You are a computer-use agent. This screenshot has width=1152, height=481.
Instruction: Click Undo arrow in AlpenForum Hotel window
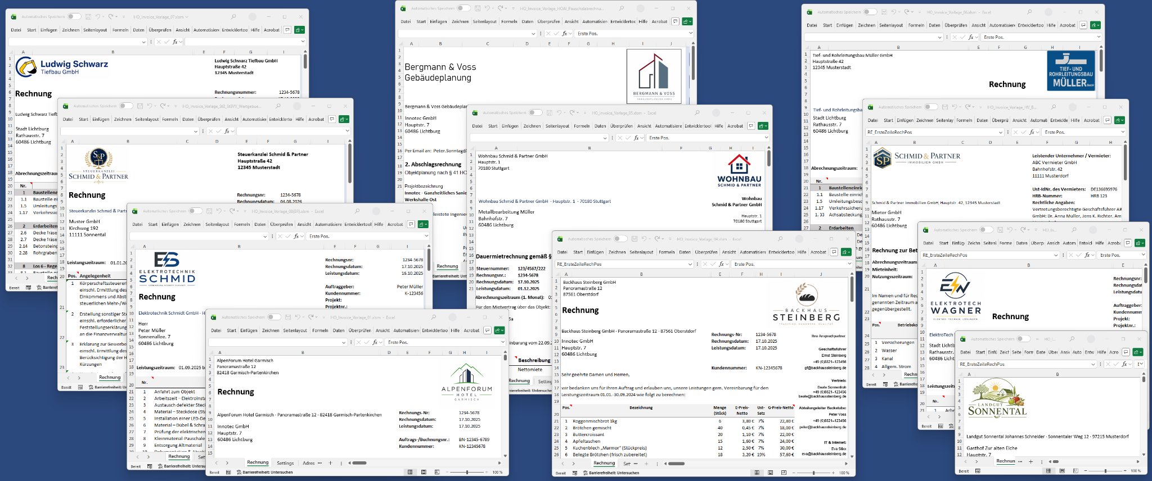[298, 317]
